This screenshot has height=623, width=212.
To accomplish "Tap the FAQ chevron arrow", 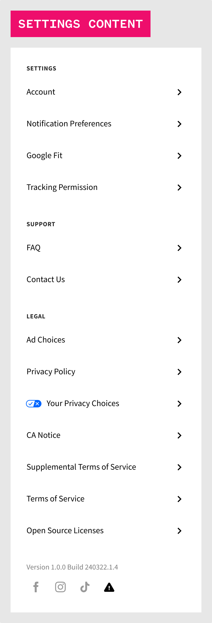I will pos(179,248).
